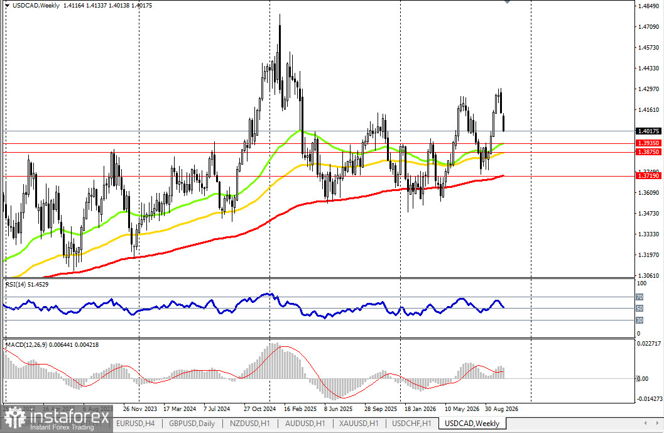Click the 1.36090 price scale value

(x=648, y=193)
